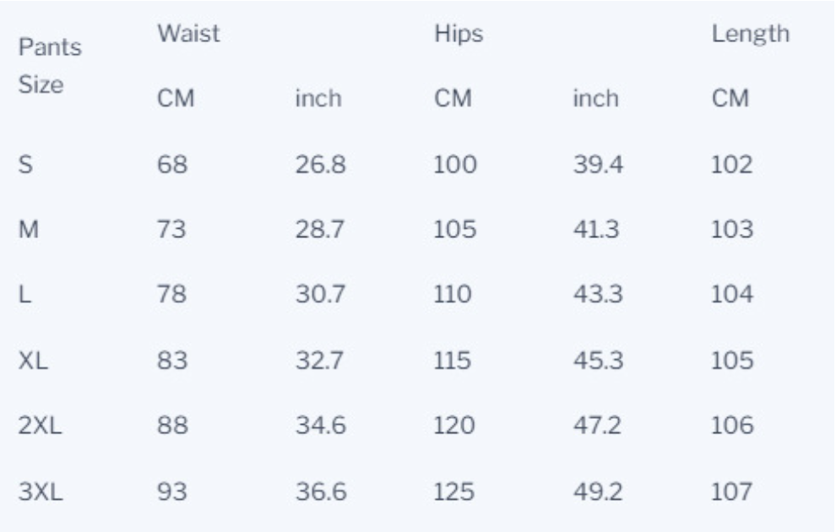Click the CM subheader under Length

730,99
